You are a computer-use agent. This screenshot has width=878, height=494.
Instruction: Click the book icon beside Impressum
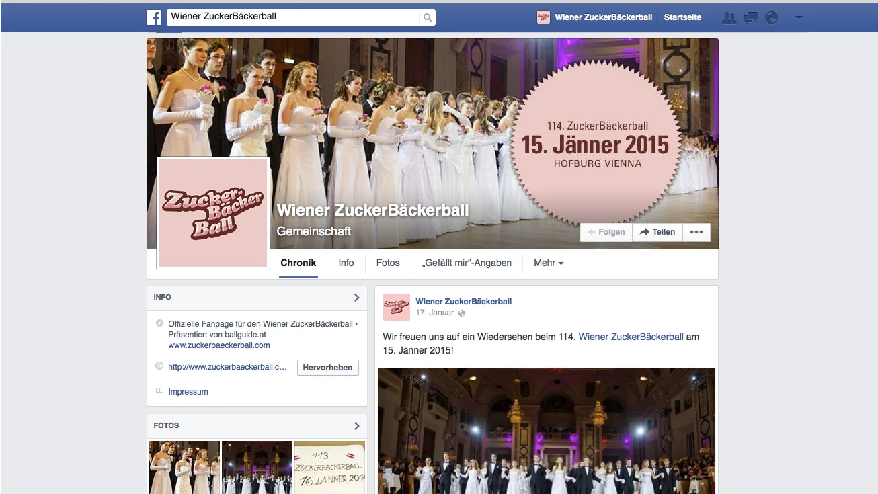point(159,391)
